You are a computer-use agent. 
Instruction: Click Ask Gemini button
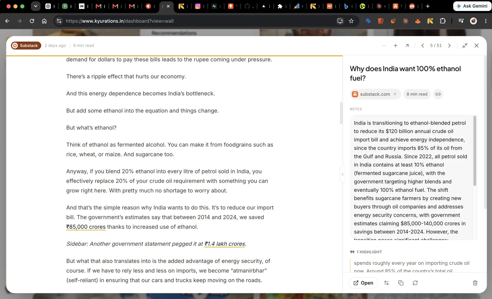pyautogui.click(x=472, y=6)
